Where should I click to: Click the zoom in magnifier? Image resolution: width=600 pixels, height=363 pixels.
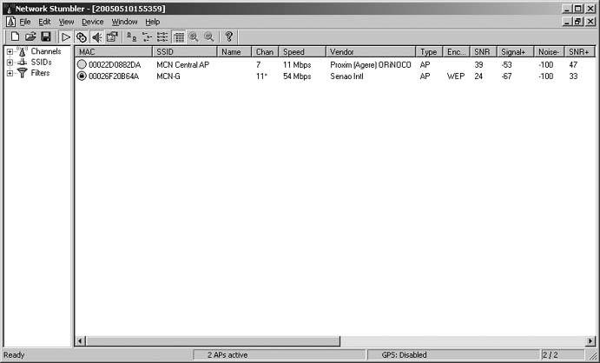tap(194, 37)
